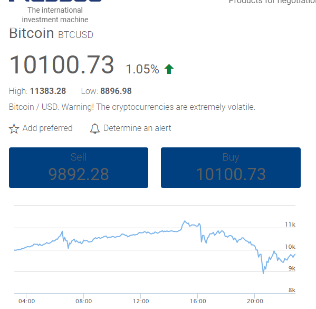Screen dimensions: 316x309
Task: Open the Products for negotiation menu
Action: click(272, 2)
